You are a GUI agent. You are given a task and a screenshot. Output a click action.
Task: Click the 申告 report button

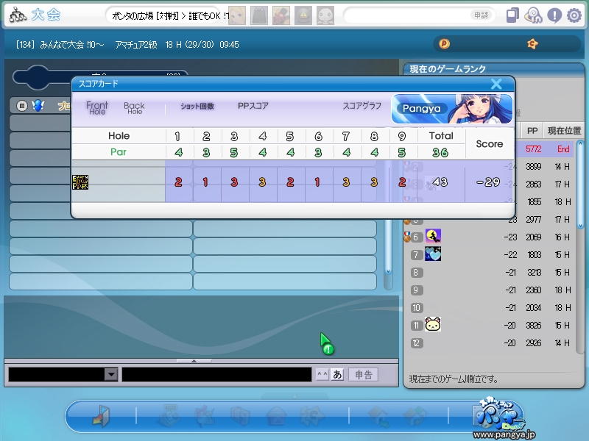click(x=363, y=374)
